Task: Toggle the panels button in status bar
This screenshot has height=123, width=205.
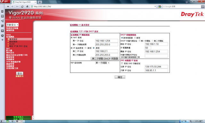Action: 2,121
